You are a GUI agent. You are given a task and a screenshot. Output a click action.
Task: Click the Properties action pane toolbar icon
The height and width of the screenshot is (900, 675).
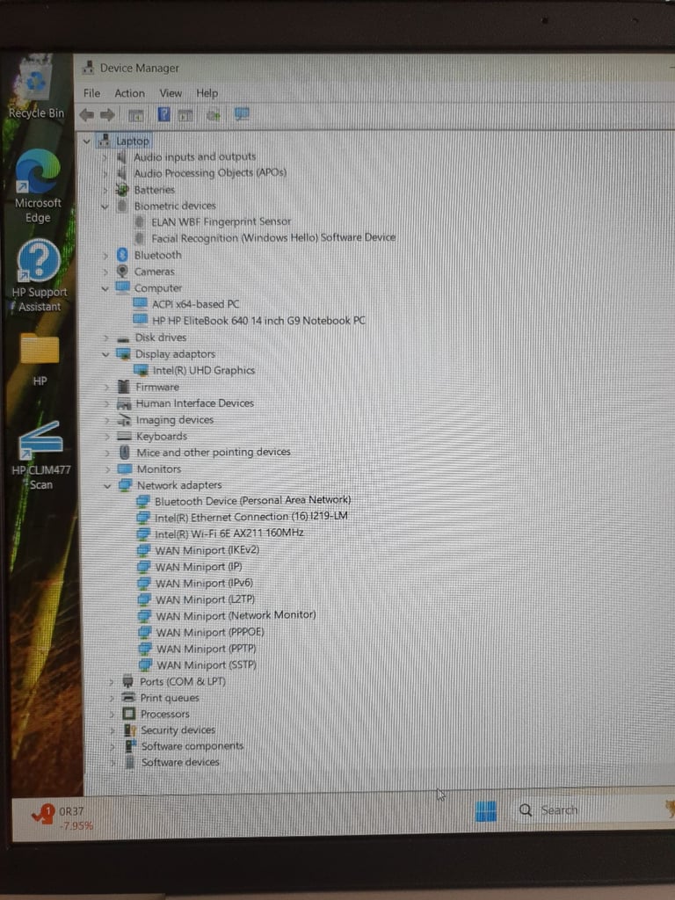point(185,115)
